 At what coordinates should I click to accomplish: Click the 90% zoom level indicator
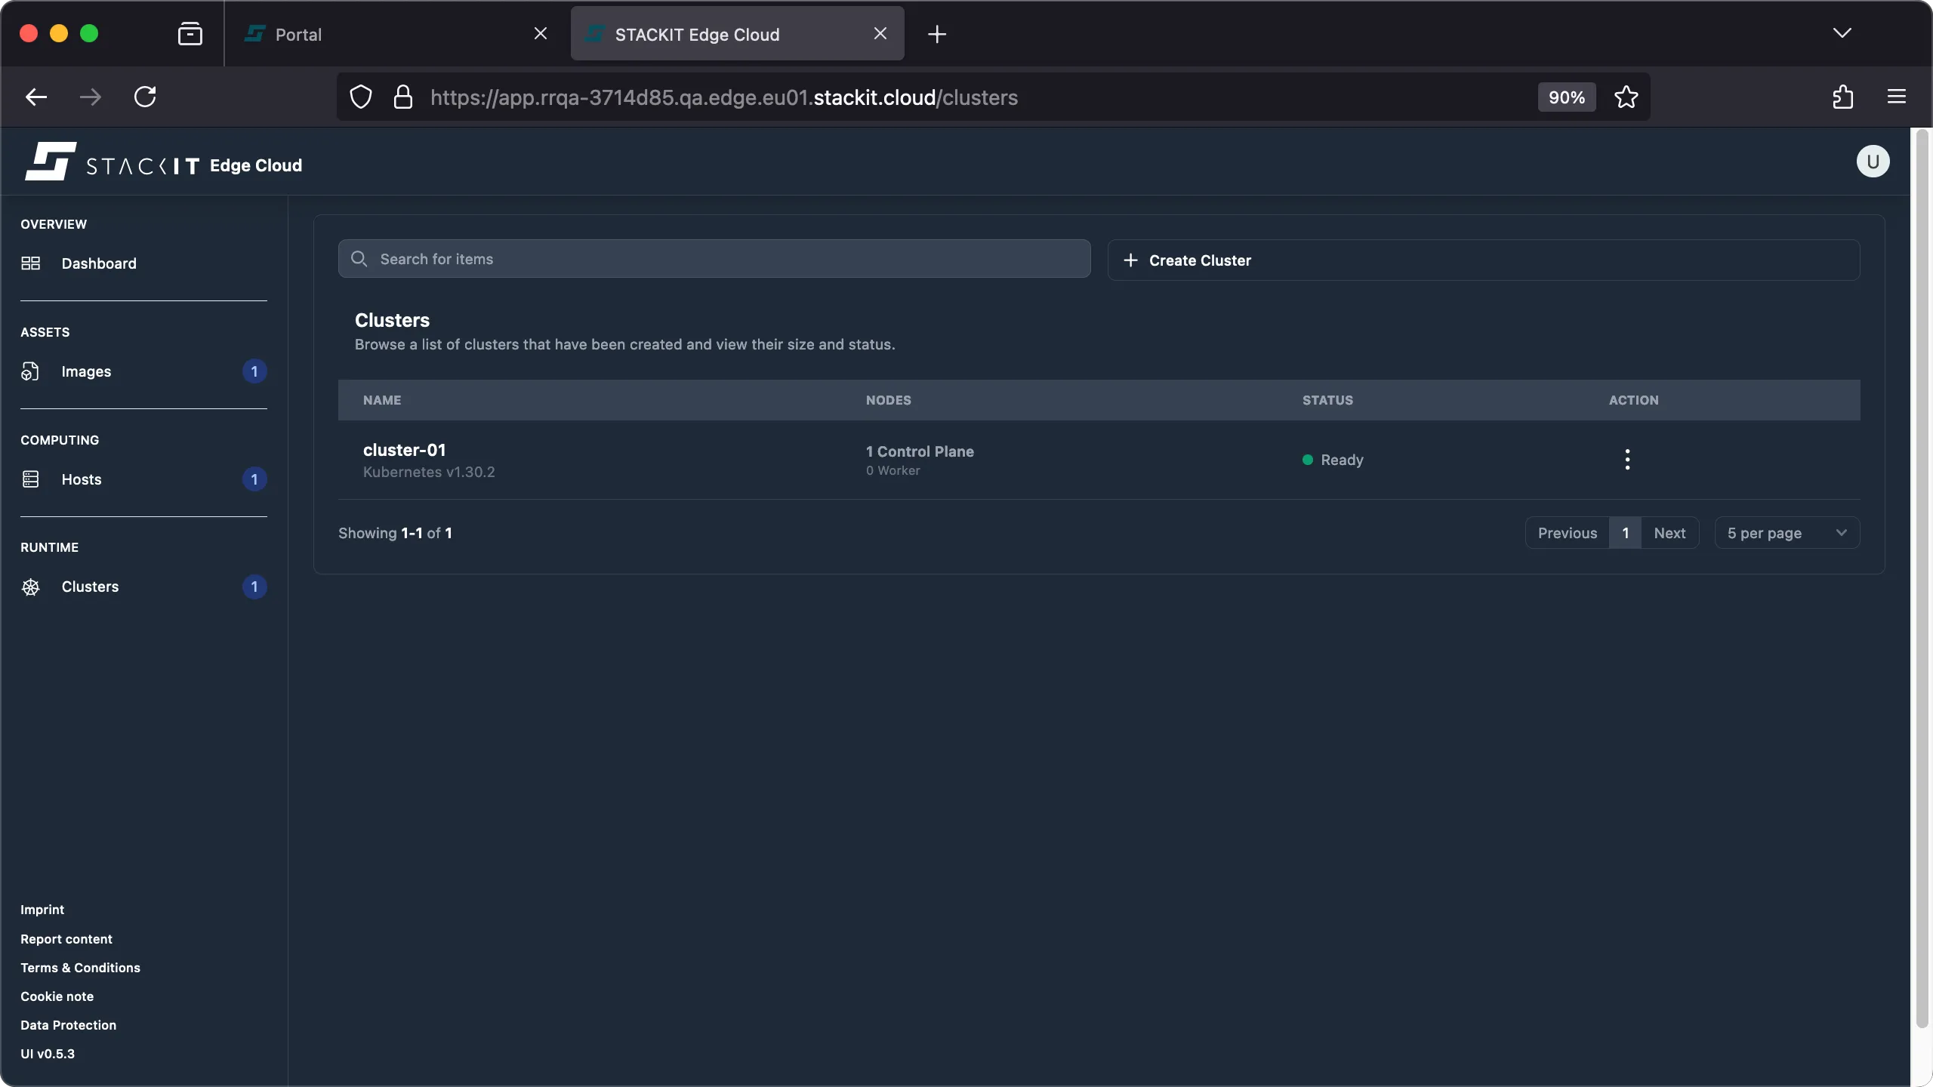pyautogui.click(x=1565, y=97)
